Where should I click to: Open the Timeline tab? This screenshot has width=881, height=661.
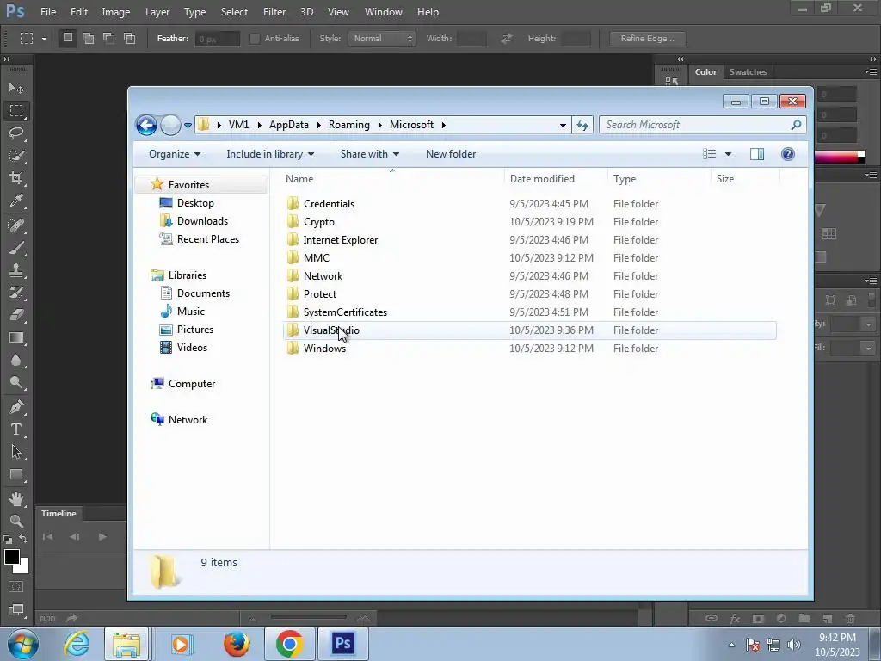[x=59, y=513]
